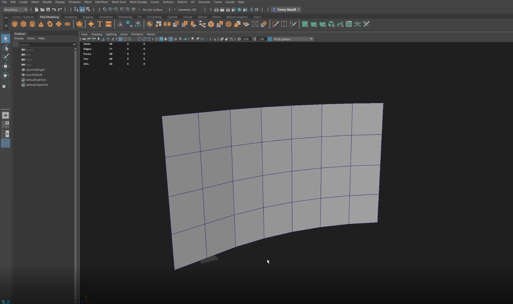This screenshot has width=513, height=304.
Task: Choose the Lasso select tool
Action: [x=5, y=48]
